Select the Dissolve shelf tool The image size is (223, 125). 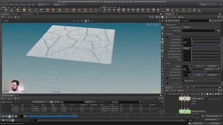[x=91, y=10]
